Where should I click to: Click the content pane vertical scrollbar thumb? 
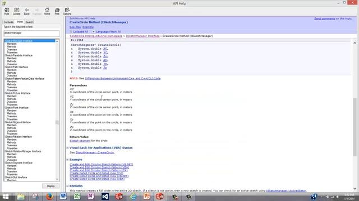[355, 127]
